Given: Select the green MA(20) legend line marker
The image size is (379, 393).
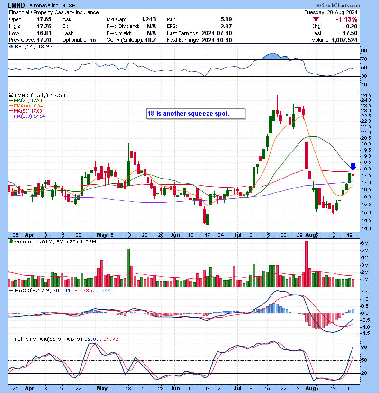Looking at the screenshot, I should click(11, 101).
